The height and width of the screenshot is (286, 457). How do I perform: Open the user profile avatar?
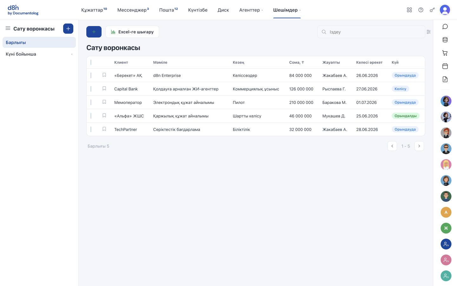pyautogui.click(x=445, y=10)
